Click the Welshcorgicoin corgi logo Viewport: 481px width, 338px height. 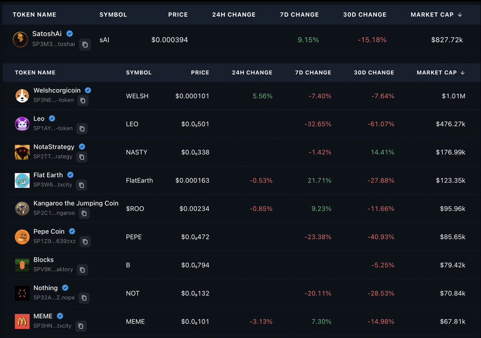click(22, 96)
